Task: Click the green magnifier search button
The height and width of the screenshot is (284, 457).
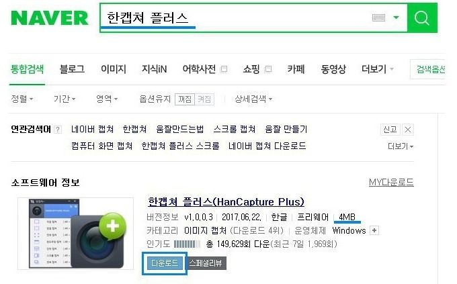Action: click(x=422, y=17)
